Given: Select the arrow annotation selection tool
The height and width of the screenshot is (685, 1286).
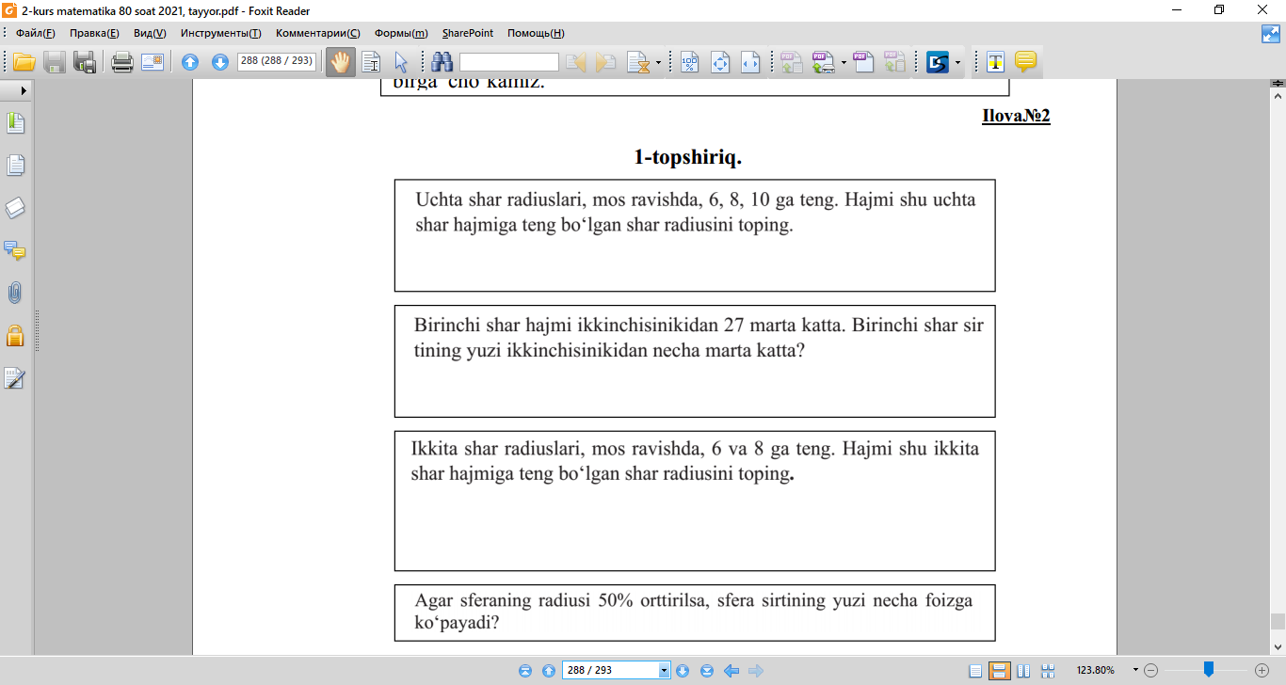Looking at the screenshot, I should click(x=400, y=63).
